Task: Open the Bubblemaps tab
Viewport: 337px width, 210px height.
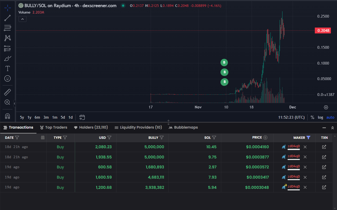Action: [183, 127]
